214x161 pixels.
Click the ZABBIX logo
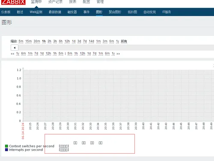click(x=13, y=2)
